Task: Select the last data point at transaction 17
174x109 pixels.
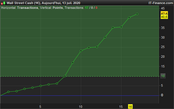Action: (137, 14)
